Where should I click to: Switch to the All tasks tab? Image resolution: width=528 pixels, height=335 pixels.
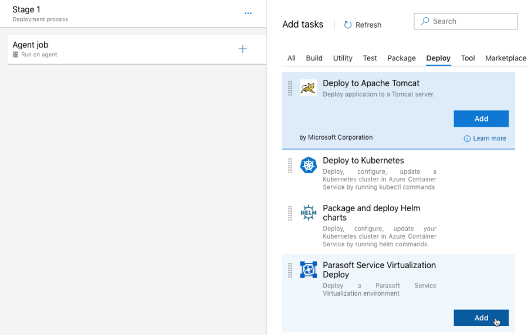291,58
